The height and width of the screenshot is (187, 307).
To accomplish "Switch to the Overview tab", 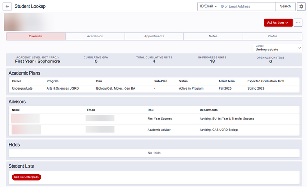I will click(x=36, y=36).
